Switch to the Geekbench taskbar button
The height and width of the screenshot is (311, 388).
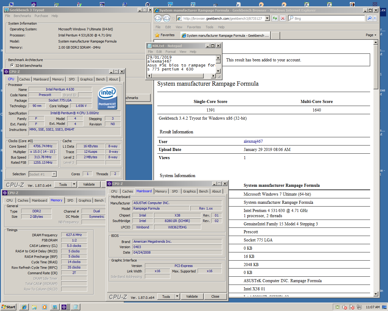pyautogui.click(x=55, y=307)
